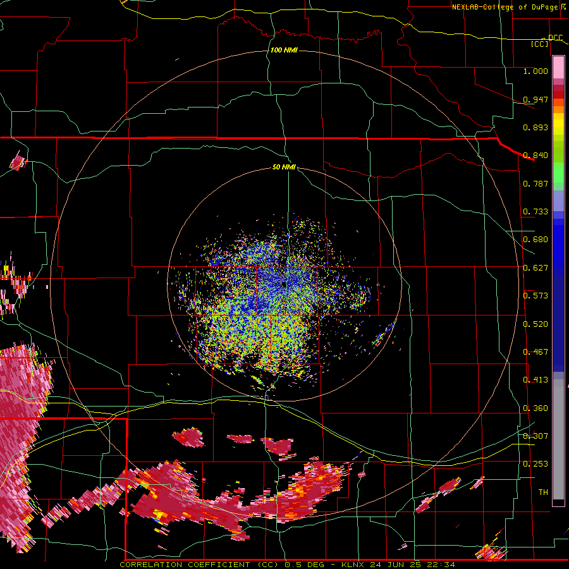Viewport: 569px width, 569px height.
Task: Click the 50 NMI range ring label
Action: coord(284,168)
